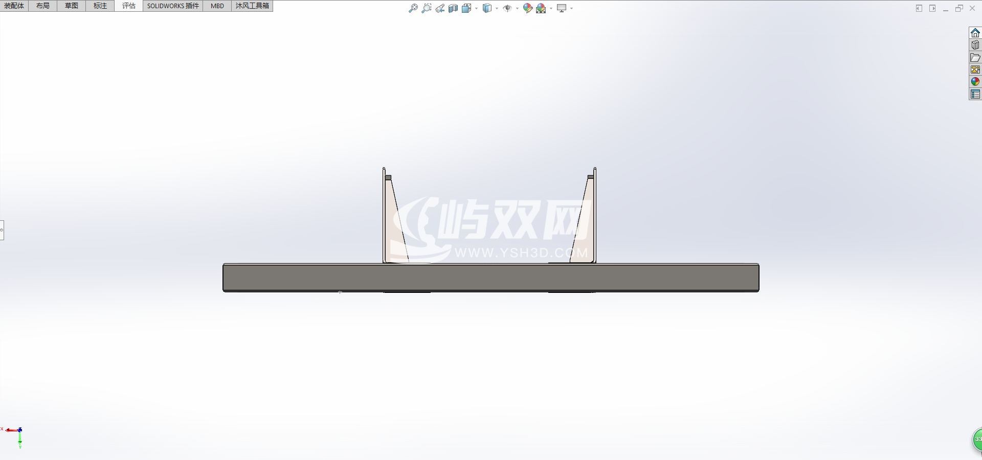
Task: Click the Hide/Show Items eye icon
Action: [507, 8]
